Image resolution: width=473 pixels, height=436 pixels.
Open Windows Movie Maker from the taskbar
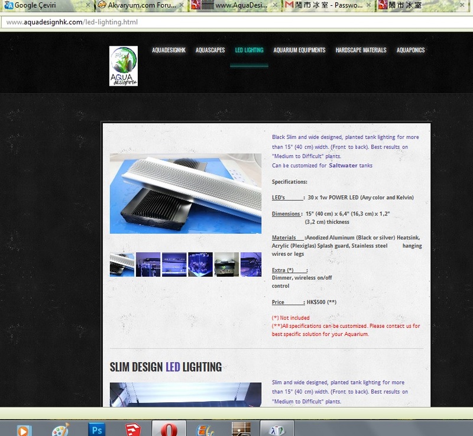(x=205, y=430)
